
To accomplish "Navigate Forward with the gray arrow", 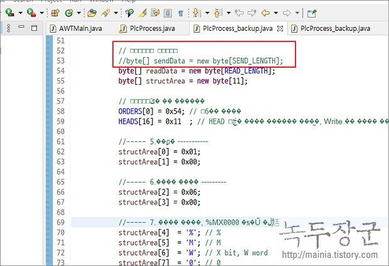I will point(287,13).
